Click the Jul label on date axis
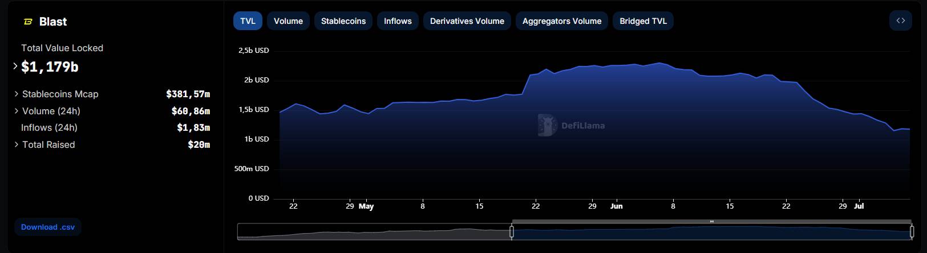Image resolution: width=927 pixels, height=253 pixels. (x=859, y=206)
